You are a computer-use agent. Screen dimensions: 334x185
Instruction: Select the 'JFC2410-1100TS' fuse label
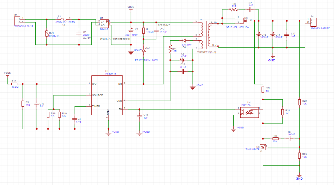[x=65, y=22]
